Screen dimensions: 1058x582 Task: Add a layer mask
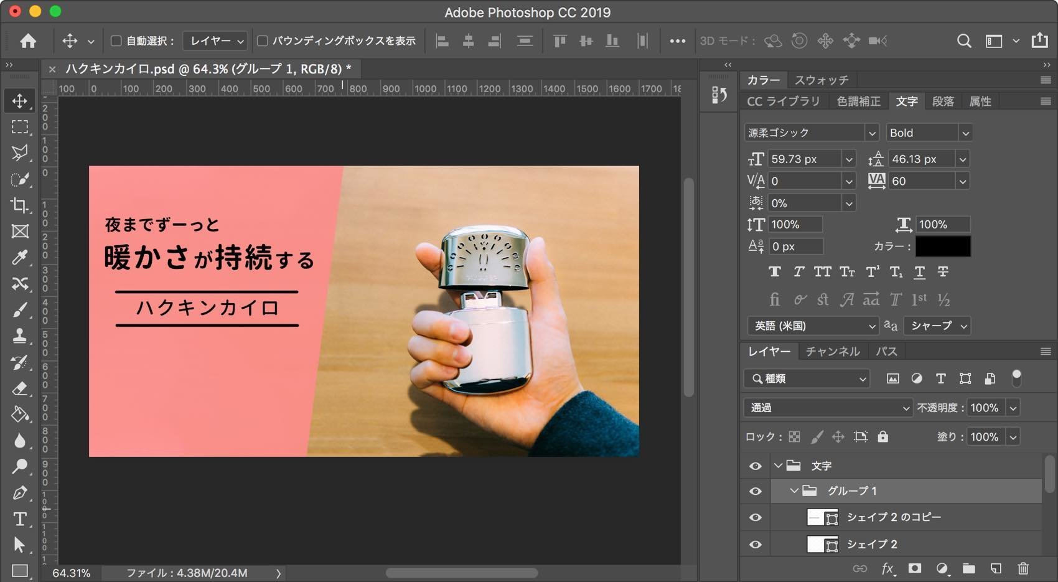coord(914,568)
